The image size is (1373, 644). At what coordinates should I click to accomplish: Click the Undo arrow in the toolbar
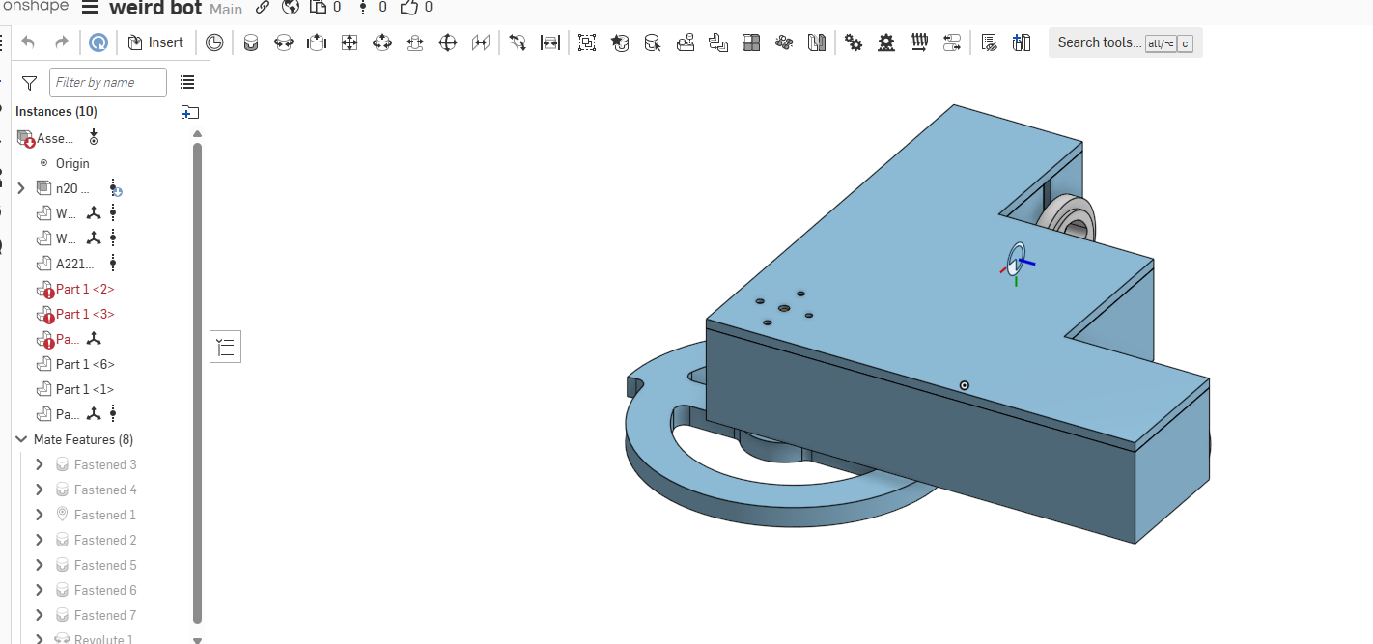28,42
